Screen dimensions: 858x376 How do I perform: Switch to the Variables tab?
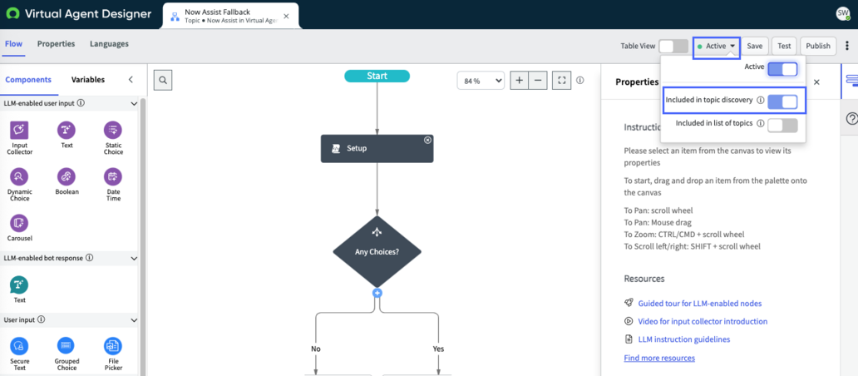pos(88,79)
